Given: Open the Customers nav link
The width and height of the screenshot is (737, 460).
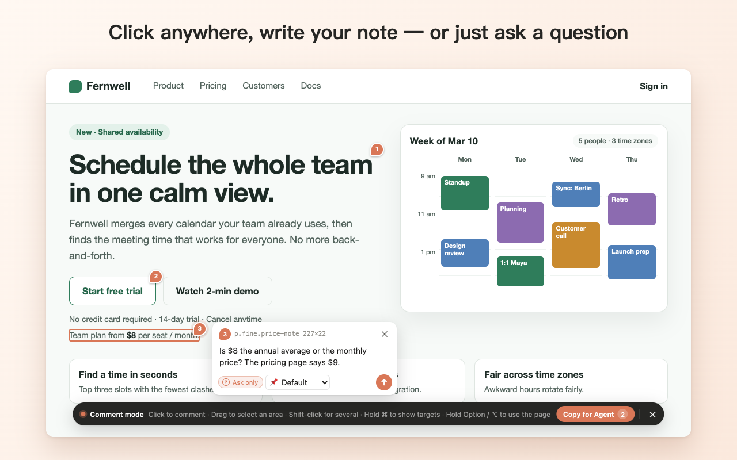Looking at the screenshot, I should pos(264,86).
